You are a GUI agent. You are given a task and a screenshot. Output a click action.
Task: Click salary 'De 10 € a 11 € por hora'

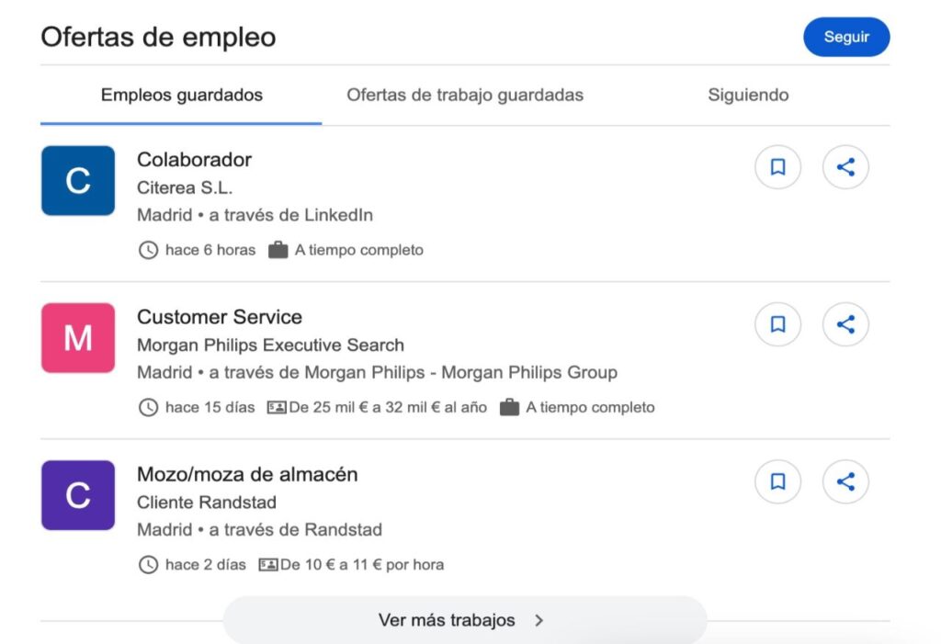[x=362, y=564]
